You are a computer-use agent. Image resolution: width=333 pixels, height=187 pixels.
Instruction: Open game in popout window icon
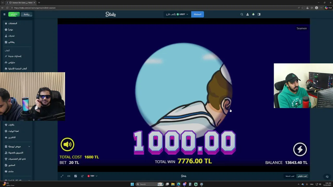pyautogui.click(x=82, y=176)
